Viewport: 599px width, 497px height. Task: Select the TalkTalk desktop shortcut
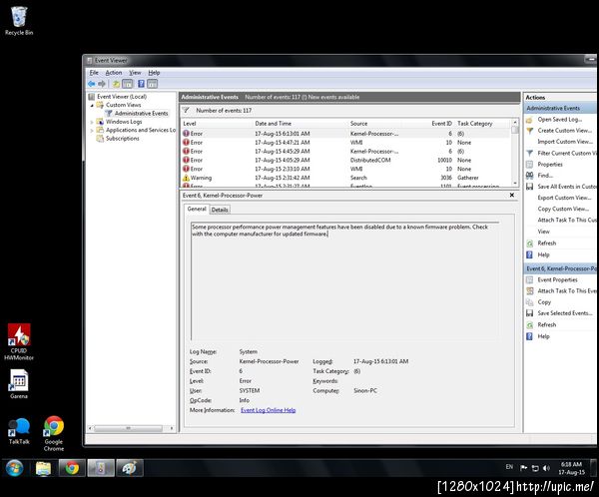(x=19, y=431)
